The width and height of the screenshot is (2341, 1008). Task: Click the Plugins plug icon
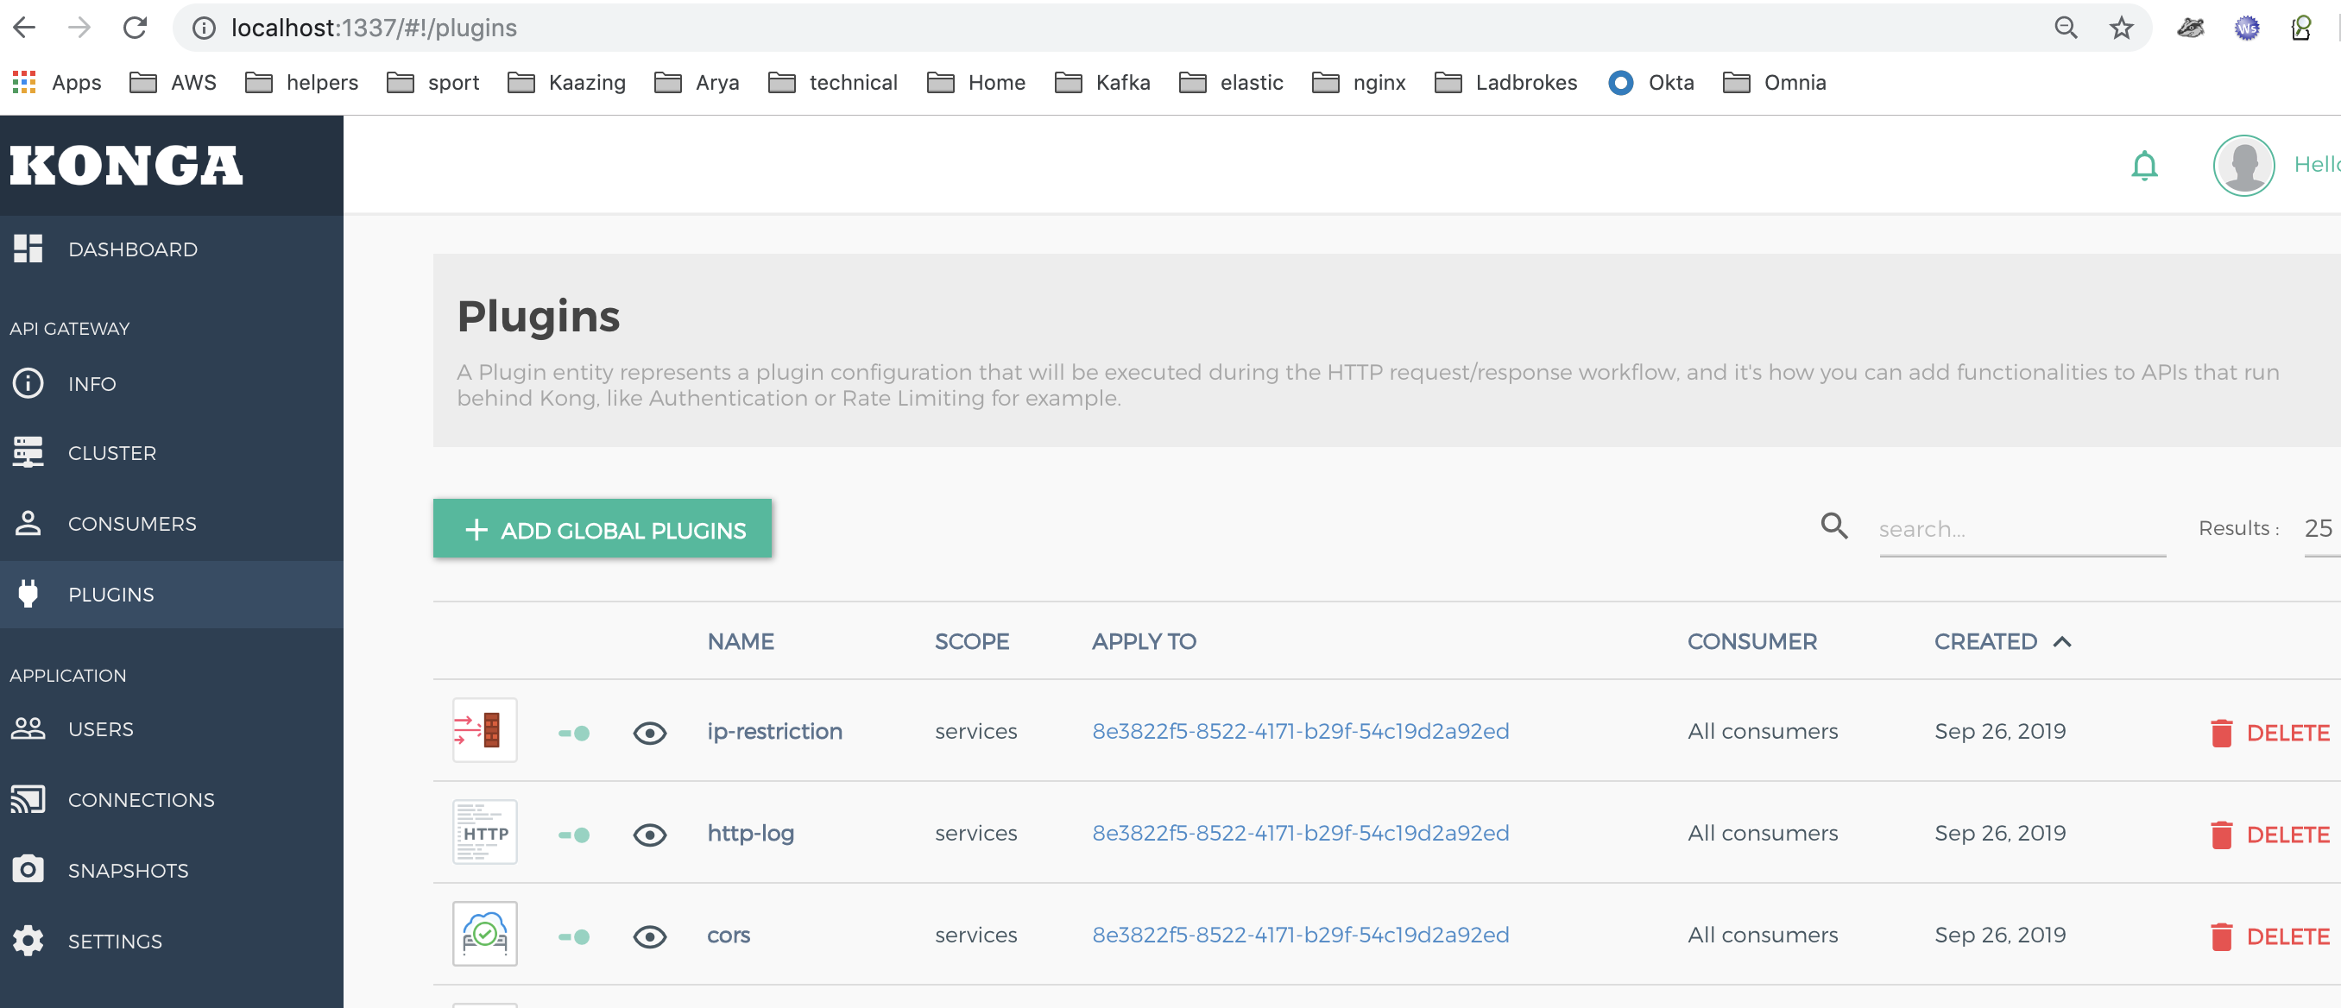coord(28,594)
